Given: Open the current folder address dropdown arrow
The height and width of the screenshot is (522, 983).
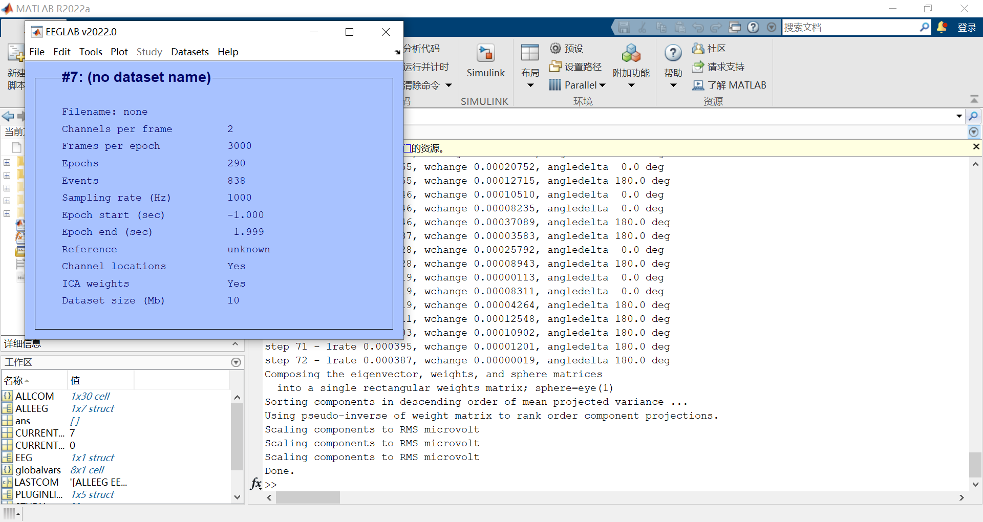Looking at the screenshot, I should pos(959,116).
